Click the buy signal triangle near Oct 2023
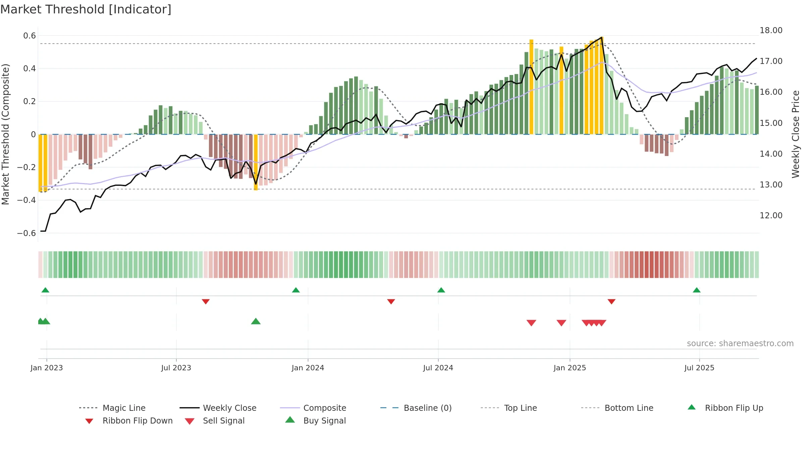This screenshot has width=805, height=452. click(256, 321)
